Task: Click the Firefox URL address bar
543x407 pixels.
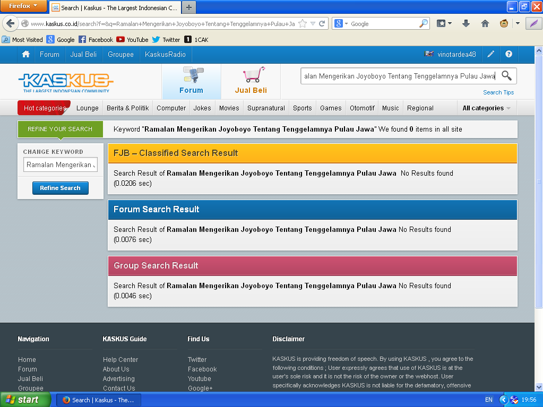Action: pos(162,23)
